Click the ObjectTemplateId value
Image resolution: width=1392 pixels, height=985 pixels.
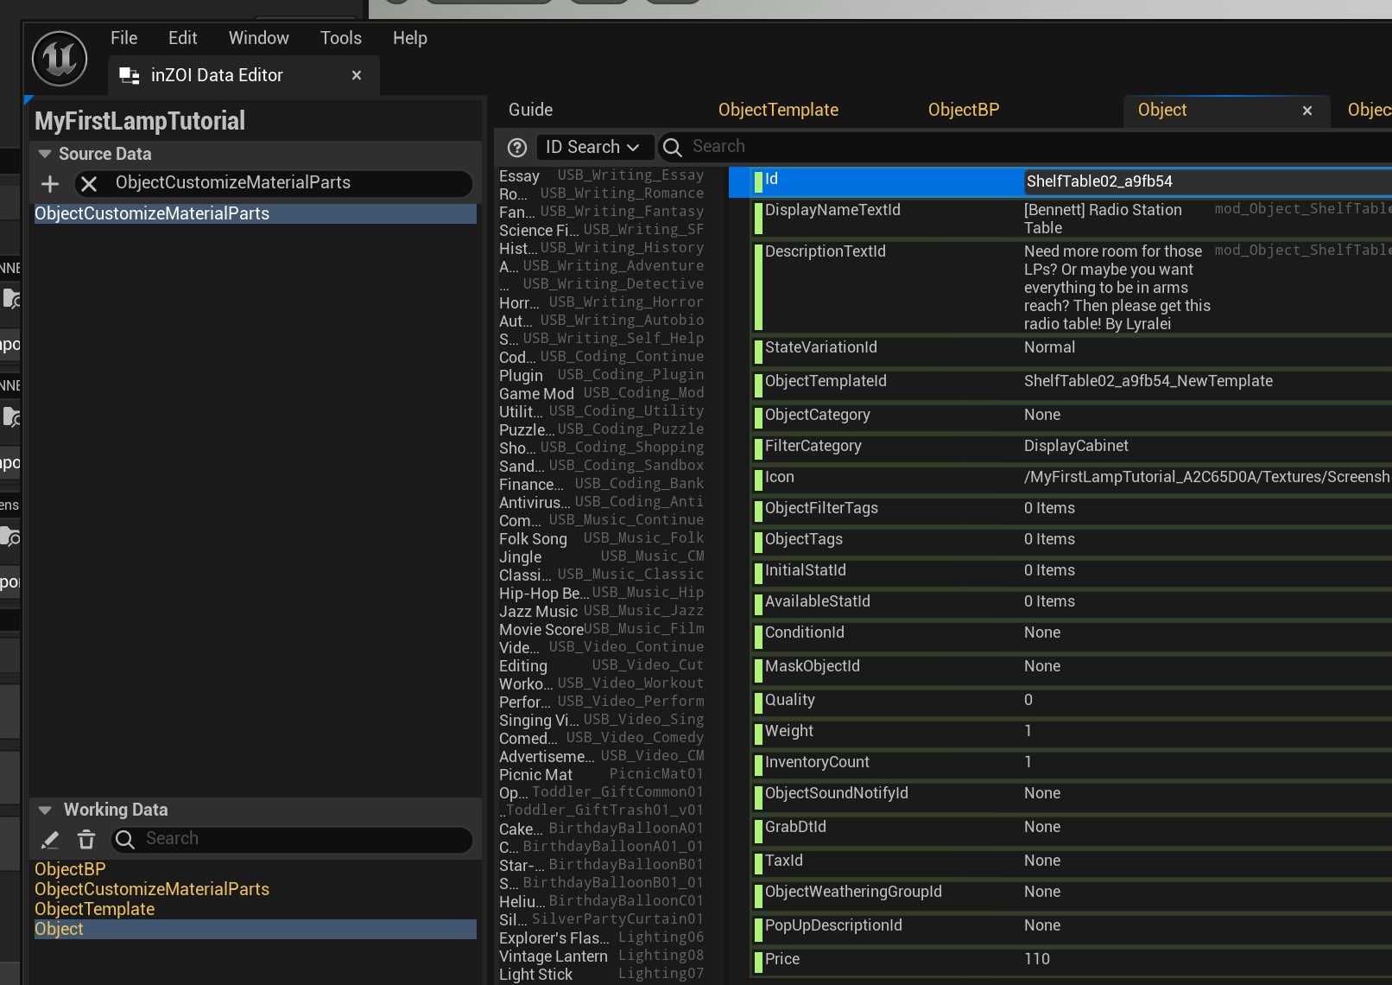tap(1148, 381)
